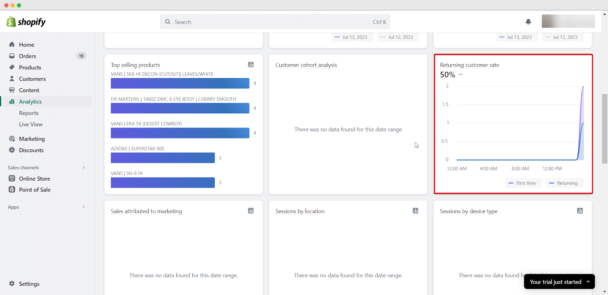Click Sales attributed to marketing title
Image resolution: width=608 pixels, height=295 pixels.
pyautogui.click(x=146, y=211)
